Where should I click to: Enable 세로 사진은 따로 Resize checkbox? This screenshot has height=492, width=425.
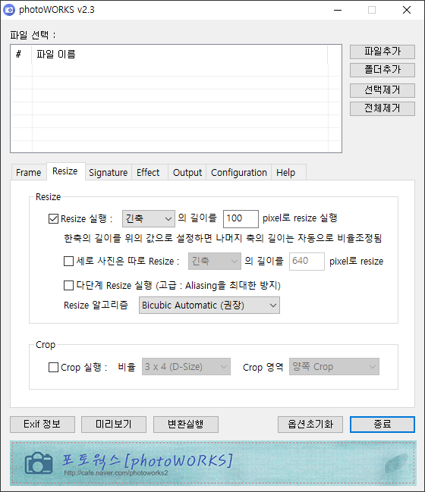coord(68,261)
